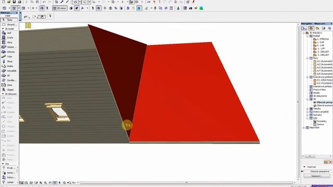
Task: Toggle the geometry method button in info box
Action: [x=42, y=17]
